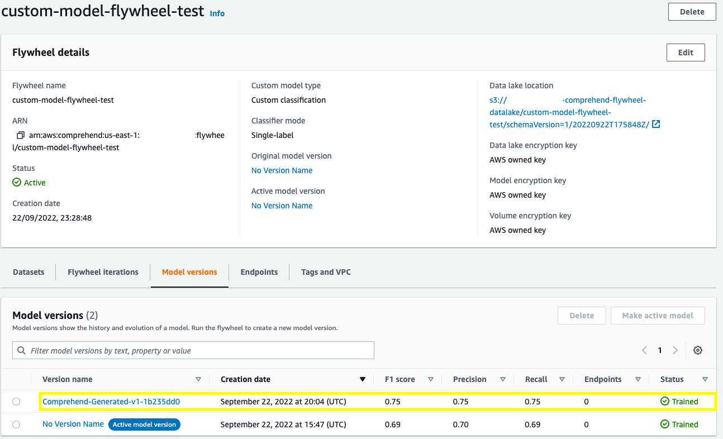The width and height of the screenshot is (723, 439).
Task: Click the date September 22, 2022 at 15:47 (UTC)
Action: pyautogui.click(x=283, y=424)
